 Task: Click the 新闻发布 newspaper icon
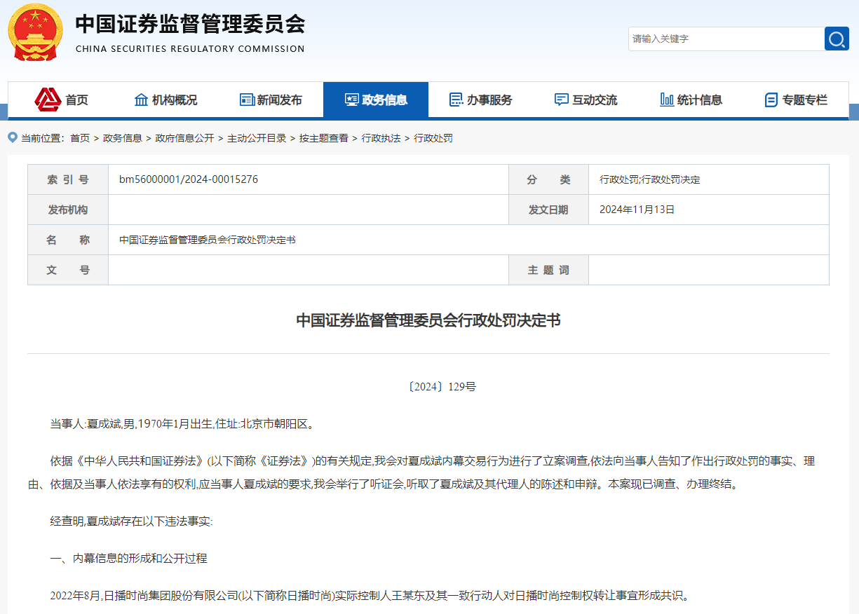[247, 100]
